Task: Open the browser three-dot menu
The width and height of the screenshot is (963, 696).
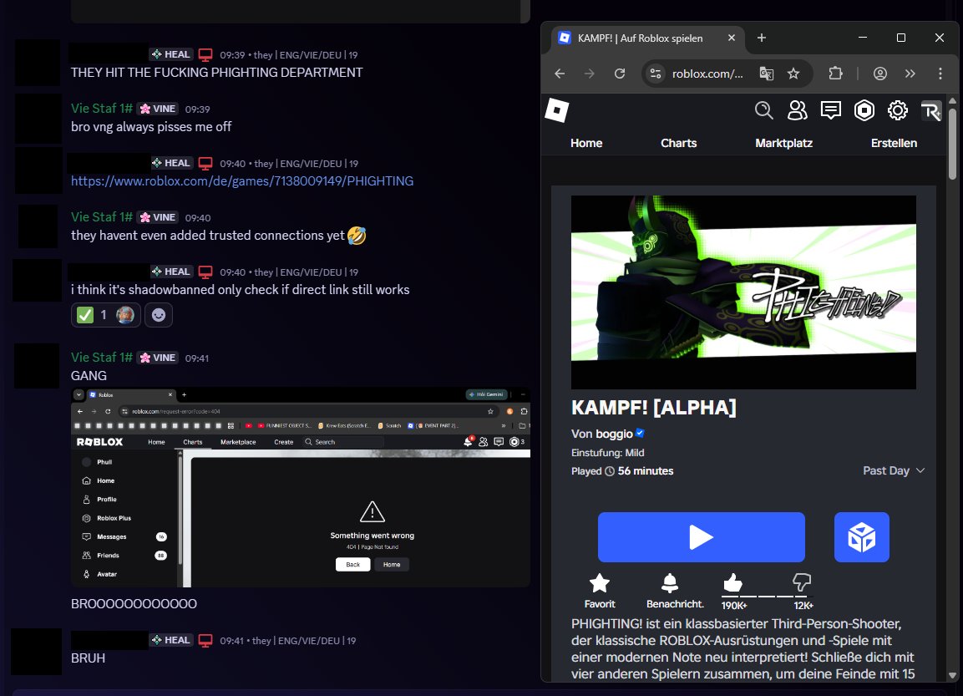Action: click(x=940, y=74)
